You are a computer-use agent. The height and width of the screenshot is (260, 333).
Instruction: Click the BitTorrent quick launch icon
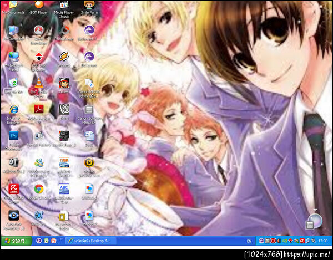[39, 241]
